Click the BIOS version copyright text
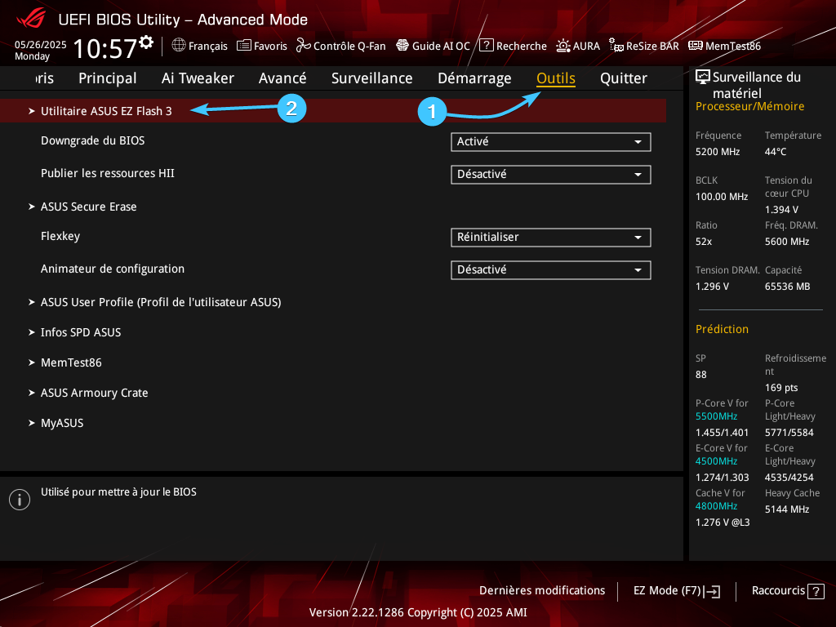Image resolution: width=836 pixels, height=627 pixels. 418,612
